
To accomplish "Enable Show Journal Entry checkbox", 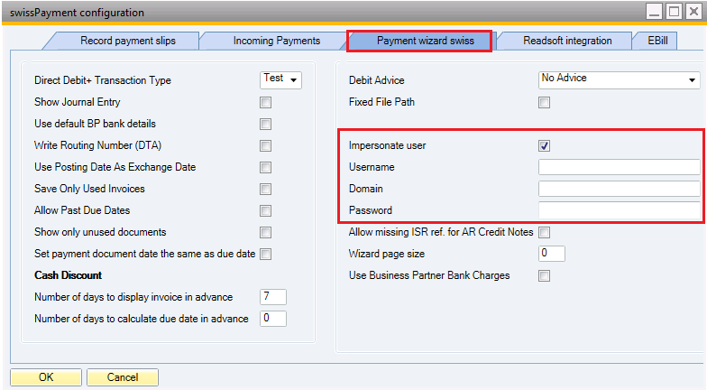I will (x=265, y=103).
